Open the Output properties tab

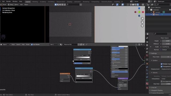click(147, 45)
